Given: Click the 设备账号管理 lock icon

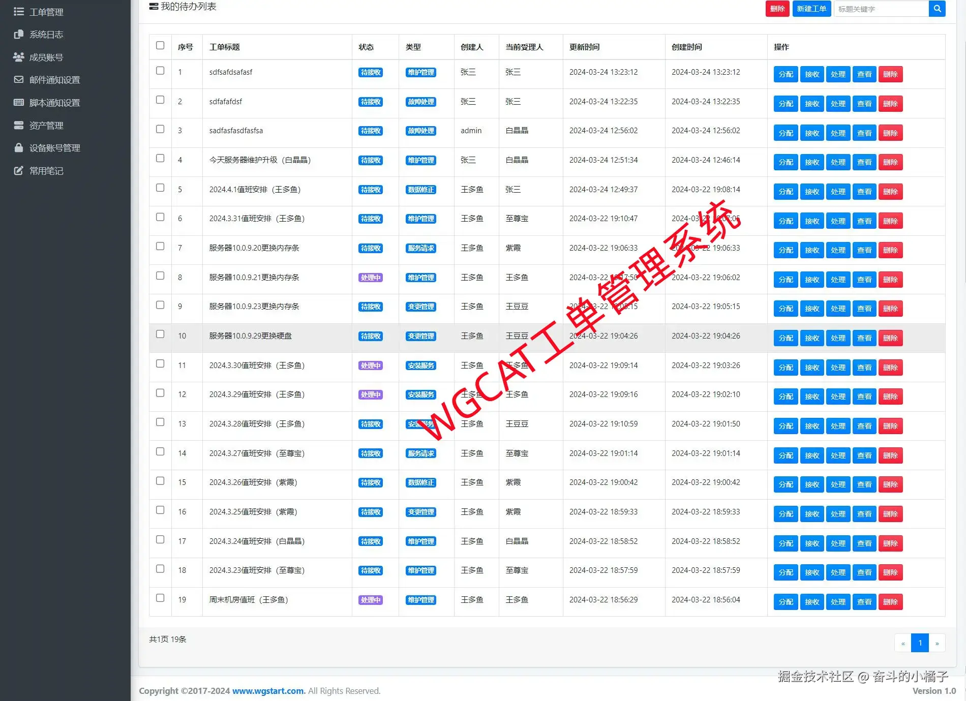Looking at the screenshot, I should point(19,148).
